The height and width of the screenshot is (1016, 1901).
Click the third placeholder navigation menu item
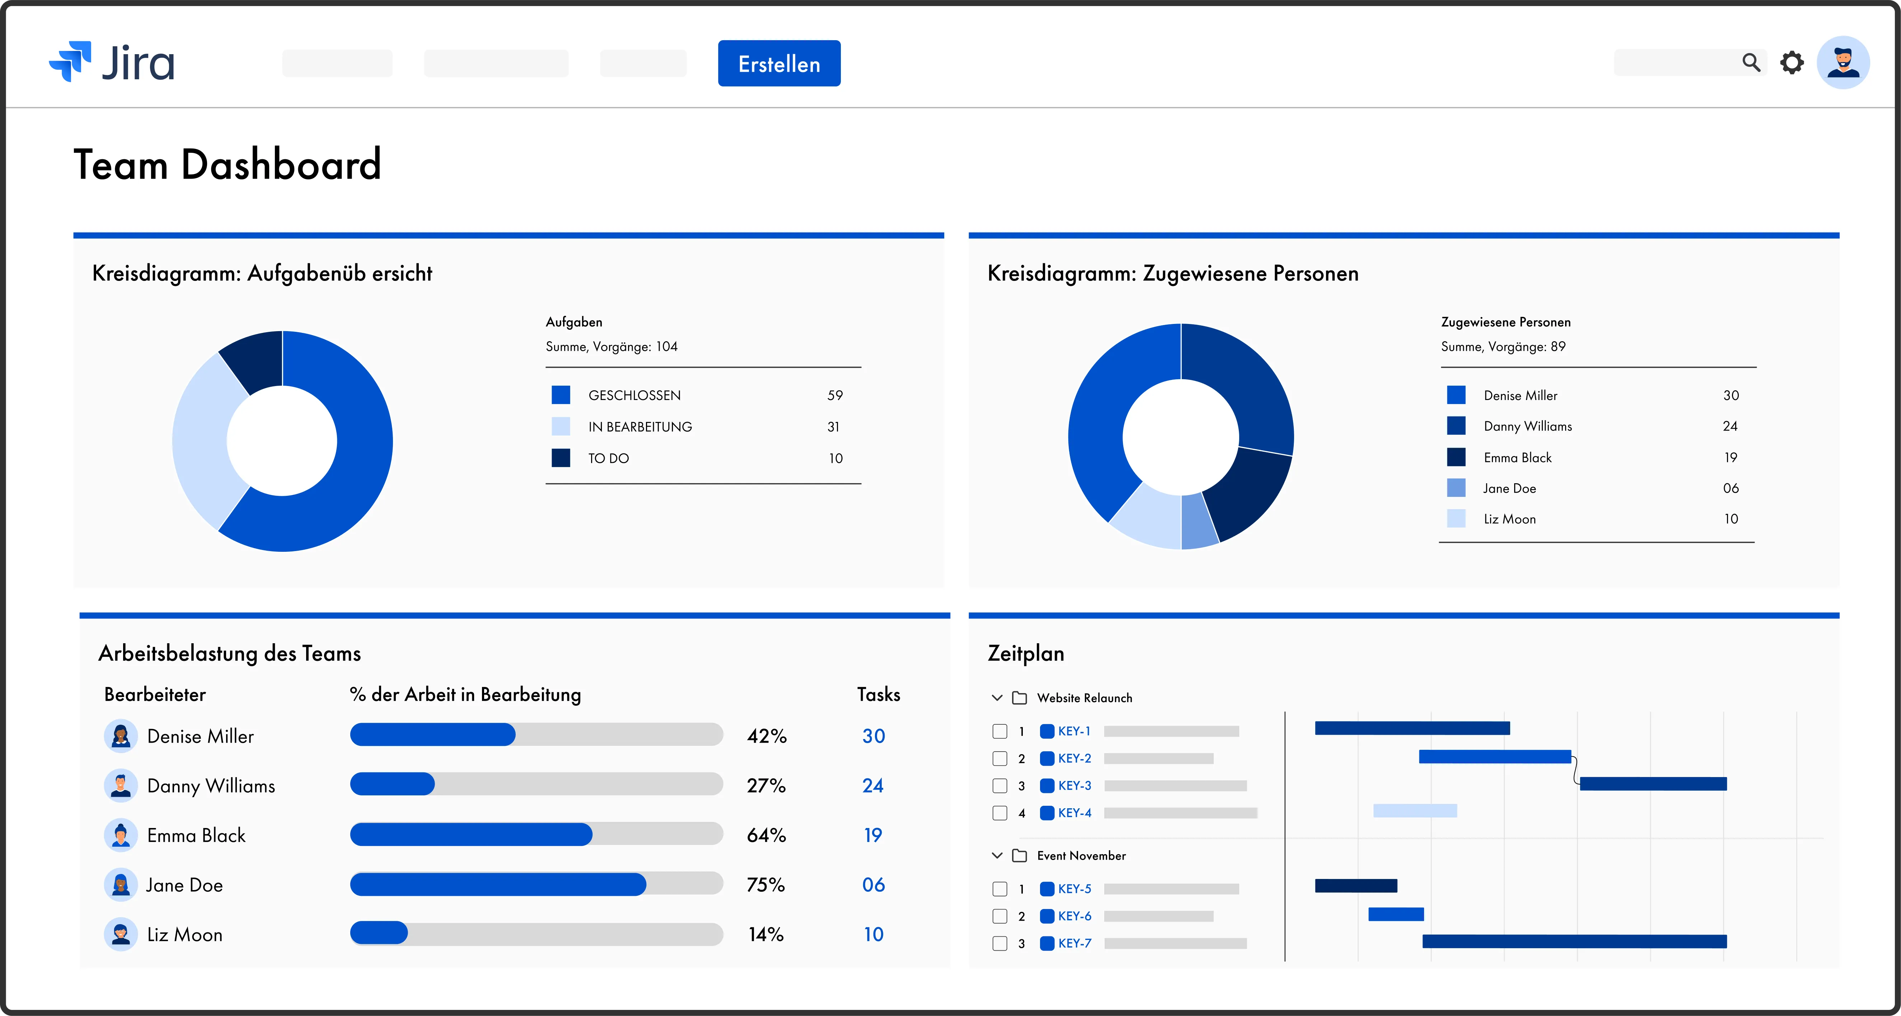pos(643,64)
